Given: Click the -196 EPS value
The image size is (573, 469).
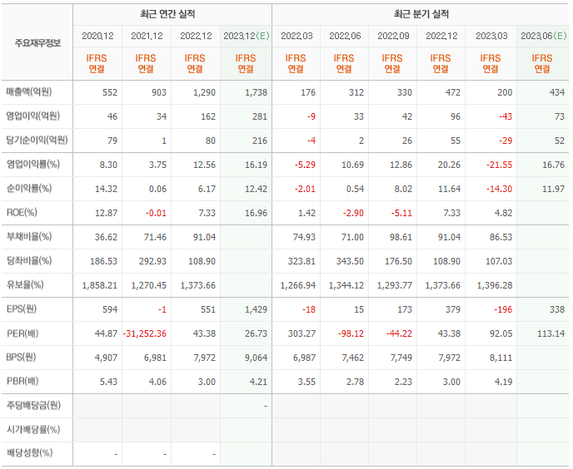Looking at the screenshot, I should pos(503,309).
